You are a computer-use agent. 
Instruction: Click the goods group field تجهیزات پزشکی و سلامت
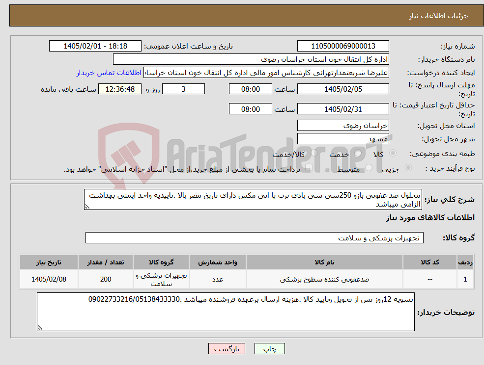pyautogui.click(x=255, y=237)
